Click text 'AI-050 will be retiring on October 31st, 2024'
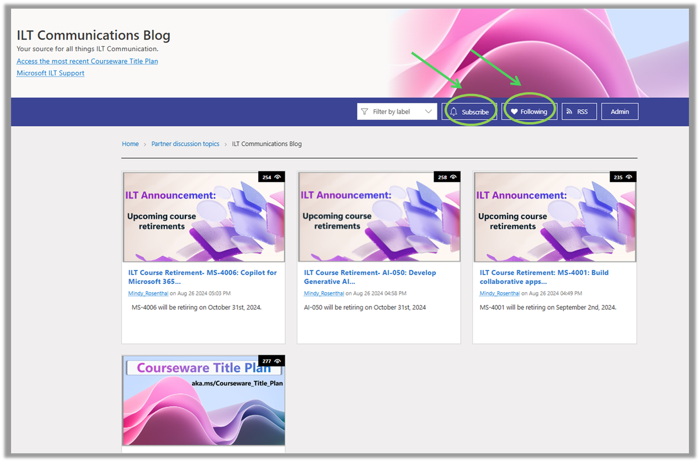700x462 pixels. [x=365, y=307]
